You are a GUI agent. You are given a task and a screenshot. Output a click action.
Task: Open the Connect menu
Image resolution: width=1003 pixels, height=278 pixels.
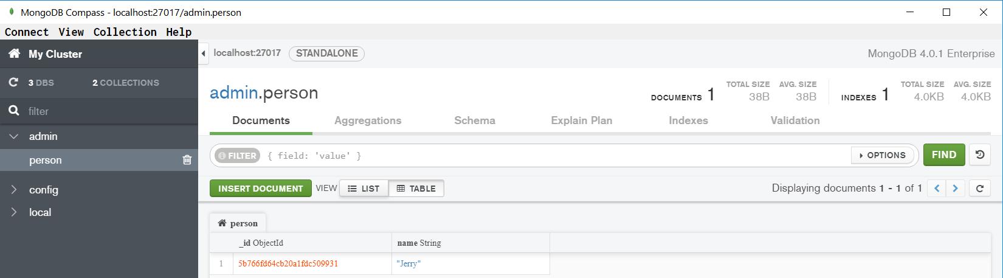27,32
